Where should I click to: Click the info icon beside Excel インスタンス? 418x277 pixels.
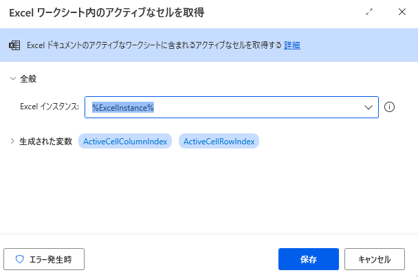coord(390,107)
